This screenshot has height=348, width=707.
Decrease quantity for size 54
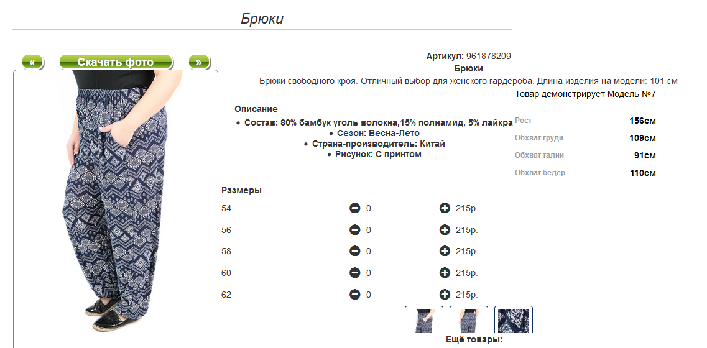[355, 208]
